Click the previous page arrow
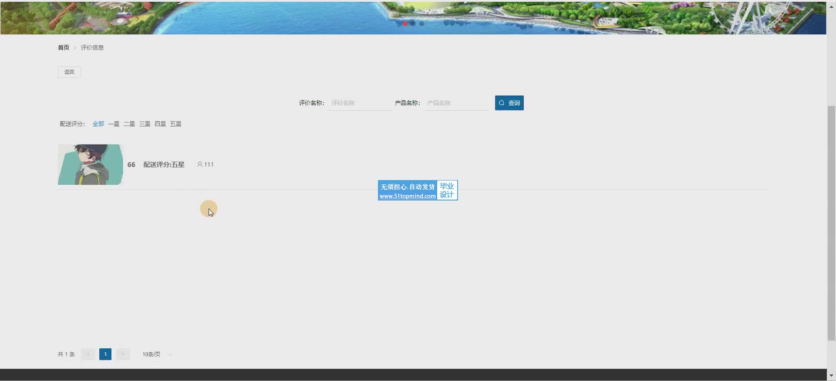This screenshot has height=381, width=836. [88, 354]
